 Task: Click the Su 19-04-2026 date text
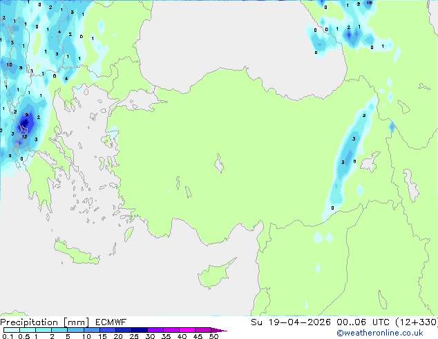(x=291, y=322)
